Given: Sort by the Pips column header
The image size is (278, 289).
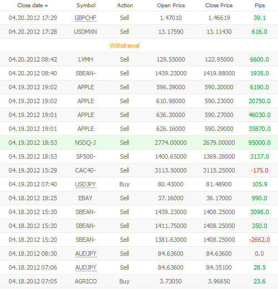Looking at the screenshot, I should pos(260,6).
